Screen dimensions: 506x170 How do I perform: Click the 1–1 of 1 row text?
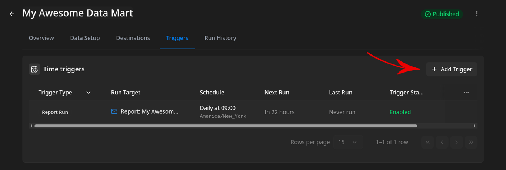coord(392,142)
